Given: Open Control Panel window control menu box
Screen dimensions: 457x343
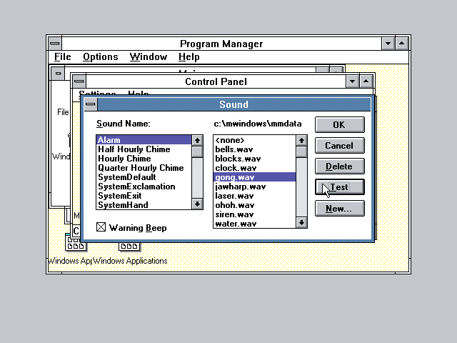Looking at the screenshot, I should click(x=79, y=81).
